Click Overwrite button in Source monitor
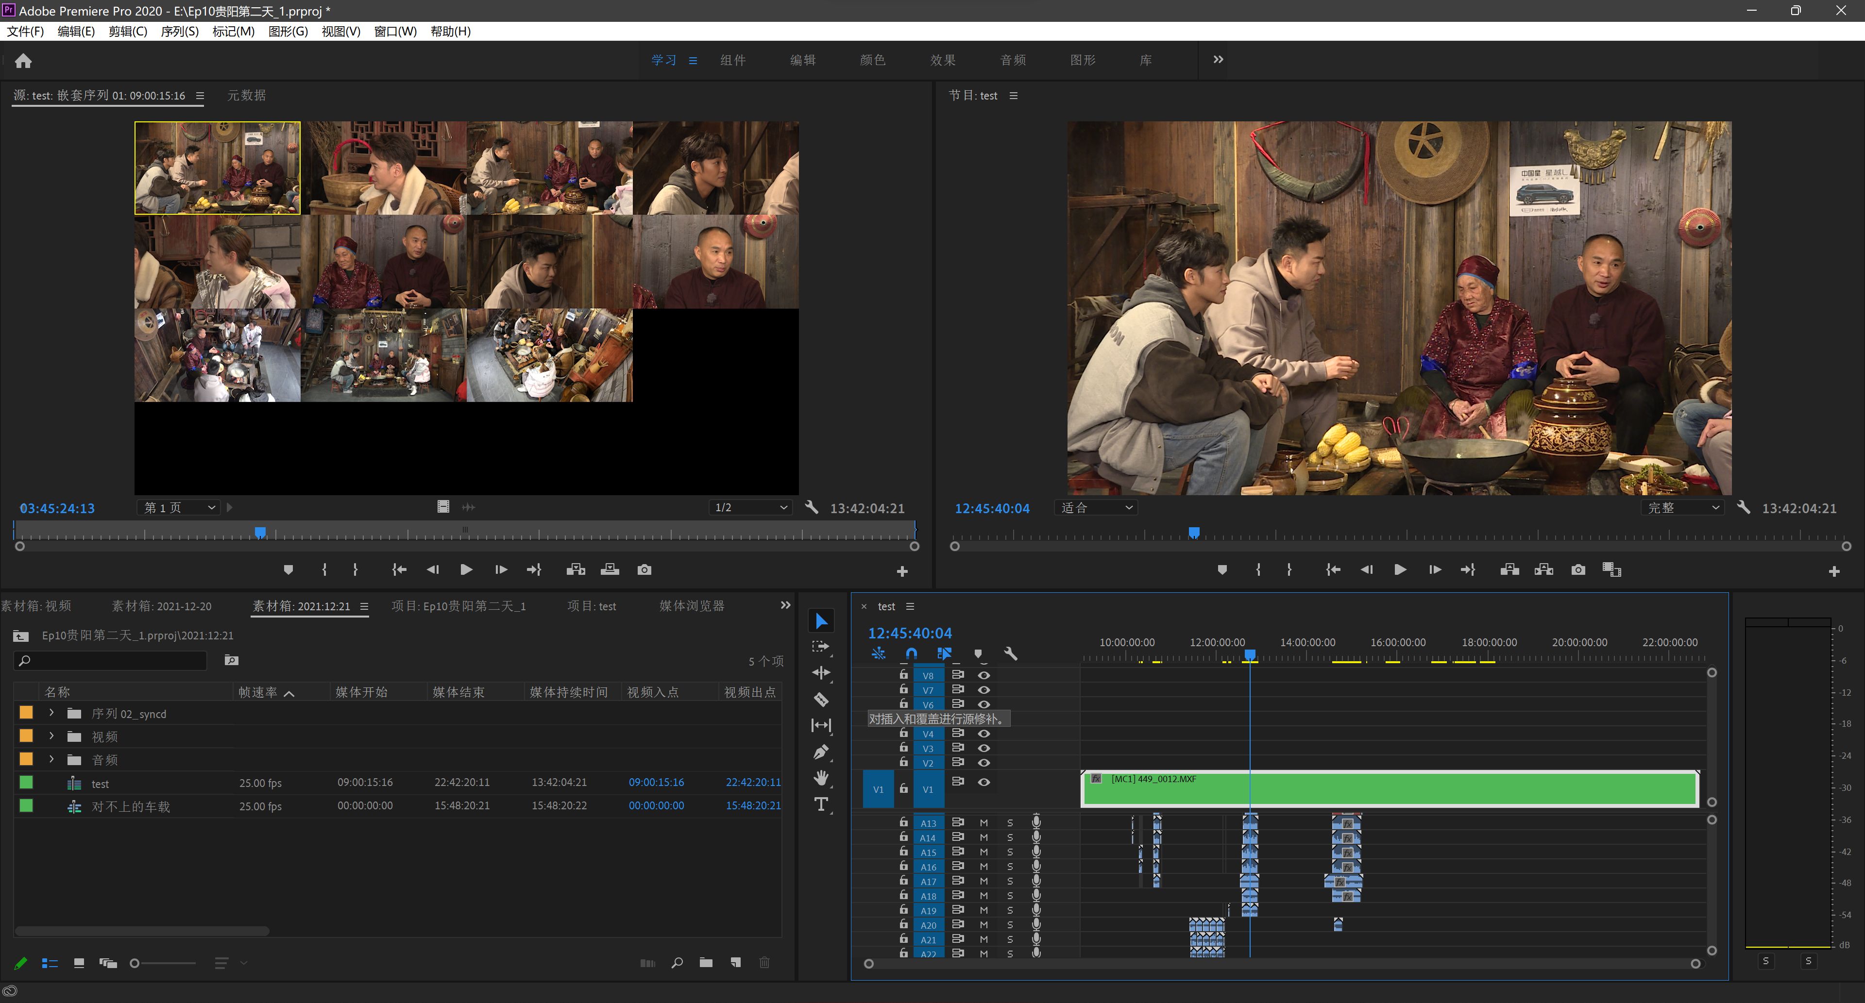The width and height of the screenshot is (1865, 1003). 610,569
